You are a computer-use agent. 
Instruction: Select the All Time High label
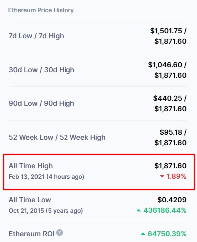point(31,166)
